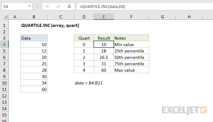Select data cell with value 12
213x122 pixels.
pyautogui.click(x=34, y=51)
